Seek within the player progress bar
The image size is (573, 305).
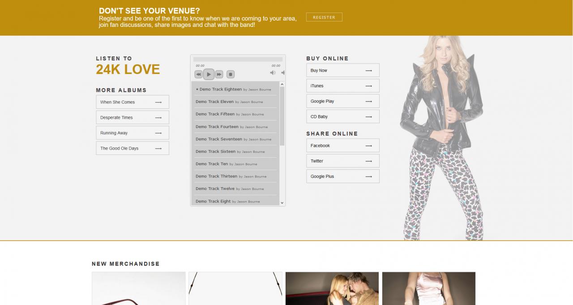(238, 59)
